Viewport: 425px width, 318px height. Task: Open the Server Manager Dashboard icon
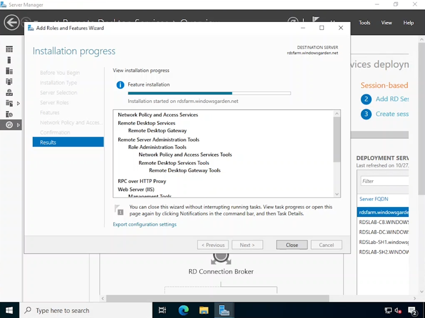(x=10, y=49)
